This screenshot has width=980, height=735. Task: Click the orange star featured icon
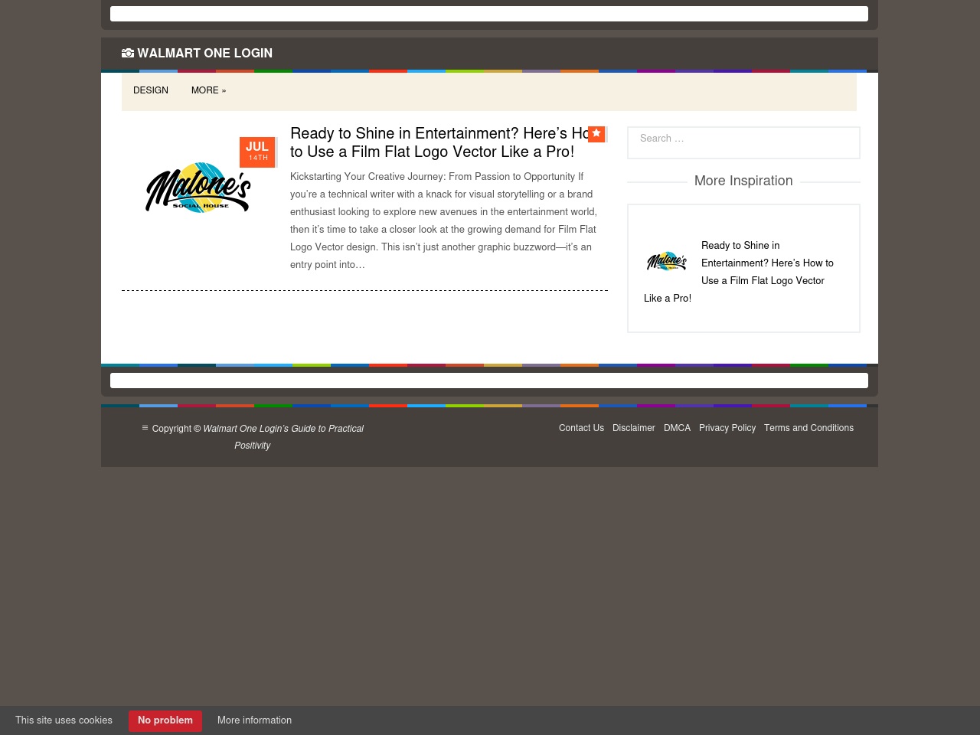click(596, 134)
